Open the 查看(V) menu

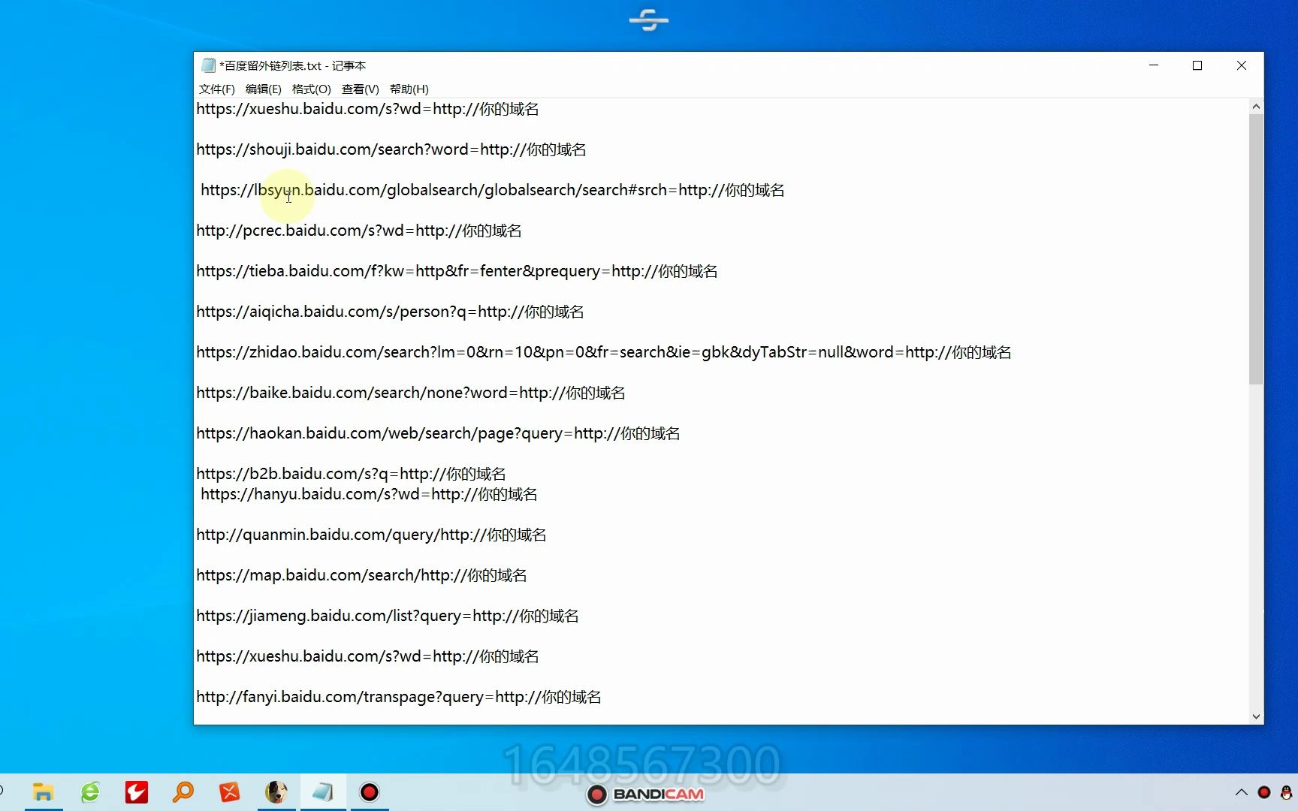point(360,89)
